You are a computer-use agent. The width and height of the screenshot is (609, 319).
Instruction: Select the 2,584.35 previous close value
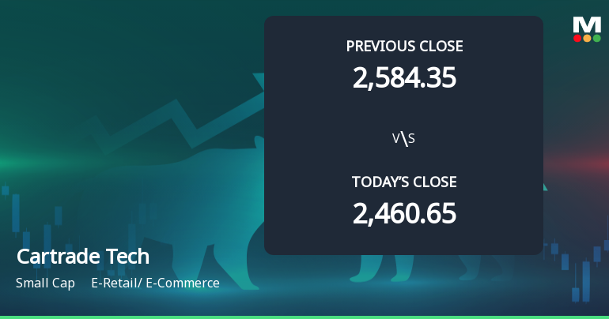click(404, 77)
